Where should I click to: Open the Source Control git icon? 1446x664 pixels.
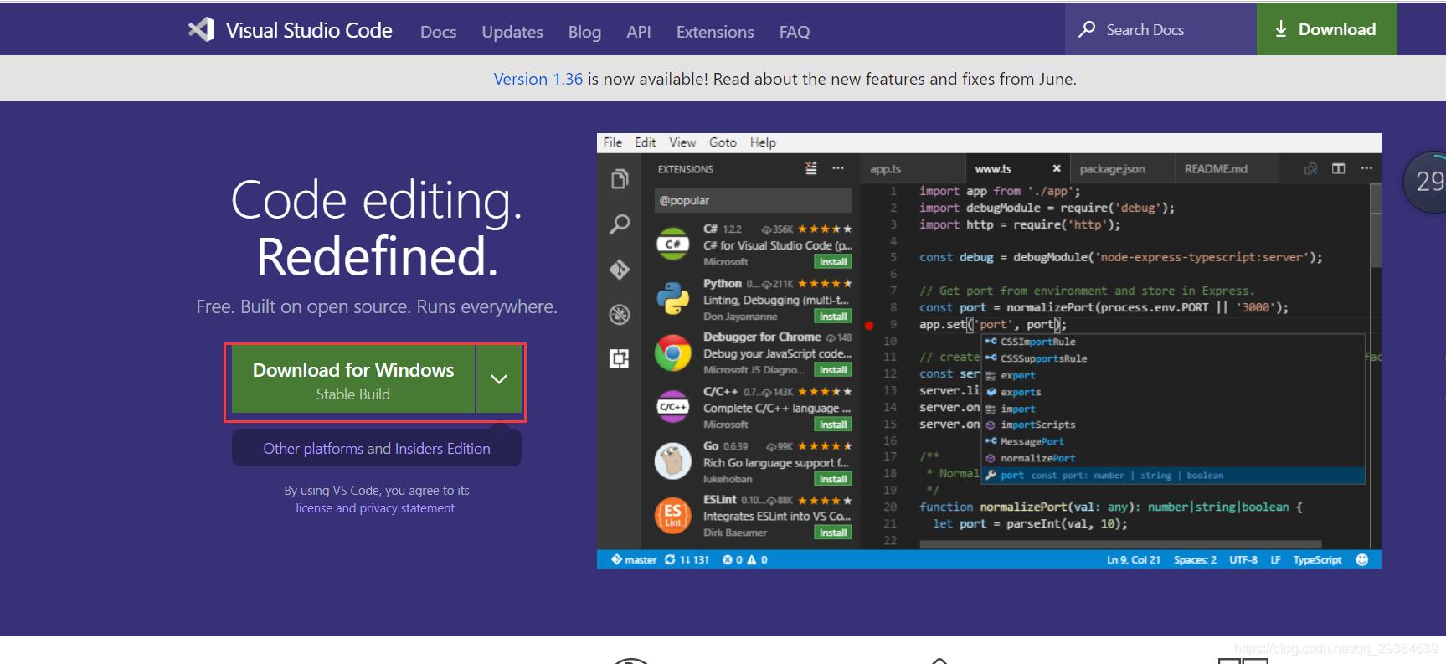[x=620, y=270]
